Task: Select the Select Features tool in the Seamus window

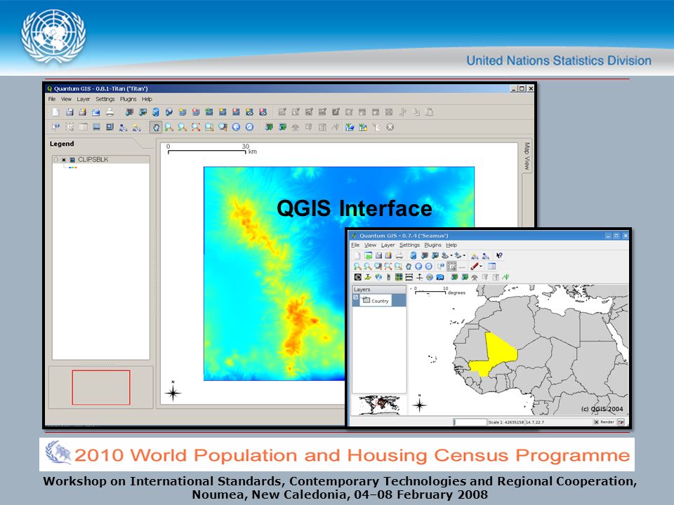Action: pos(451,267)
